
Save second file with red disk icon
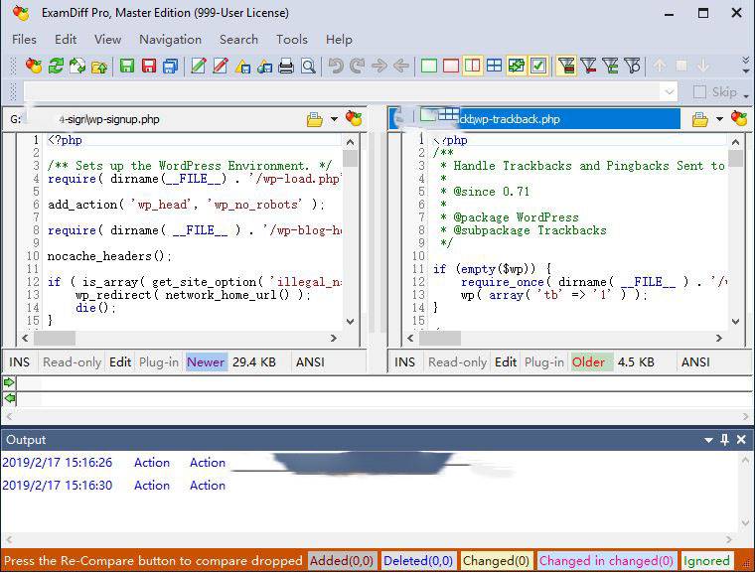pos(149,66)
